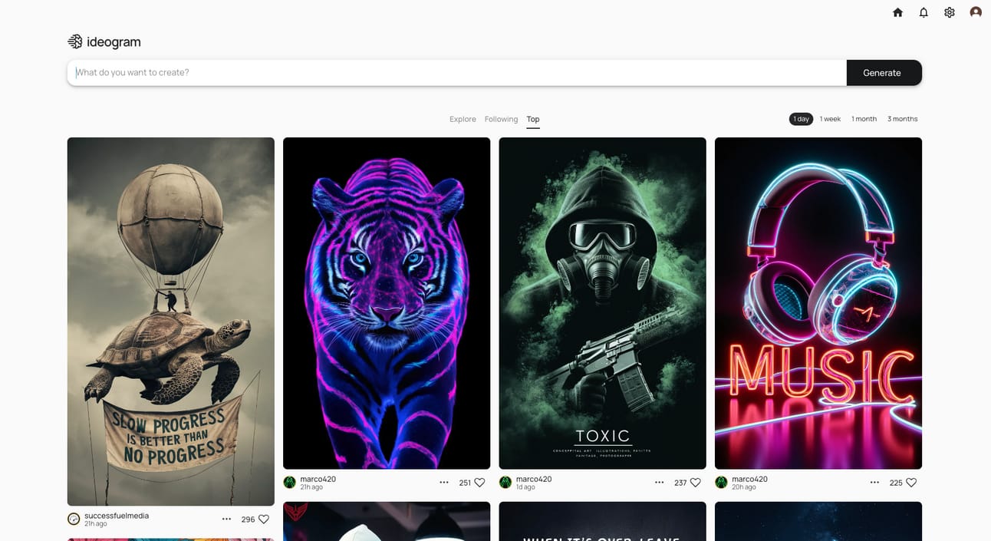Open the successfuelmedia username link
Viewport: 991px width, 541px height.
117,516
